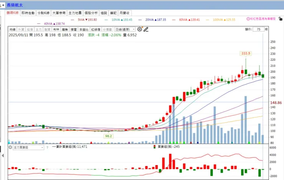Click the 買賣超 red-green legend icon

(x=155, y=147)
